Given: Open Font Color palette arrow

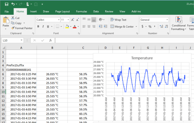Looking at the screenshot, I should (78, 26).
